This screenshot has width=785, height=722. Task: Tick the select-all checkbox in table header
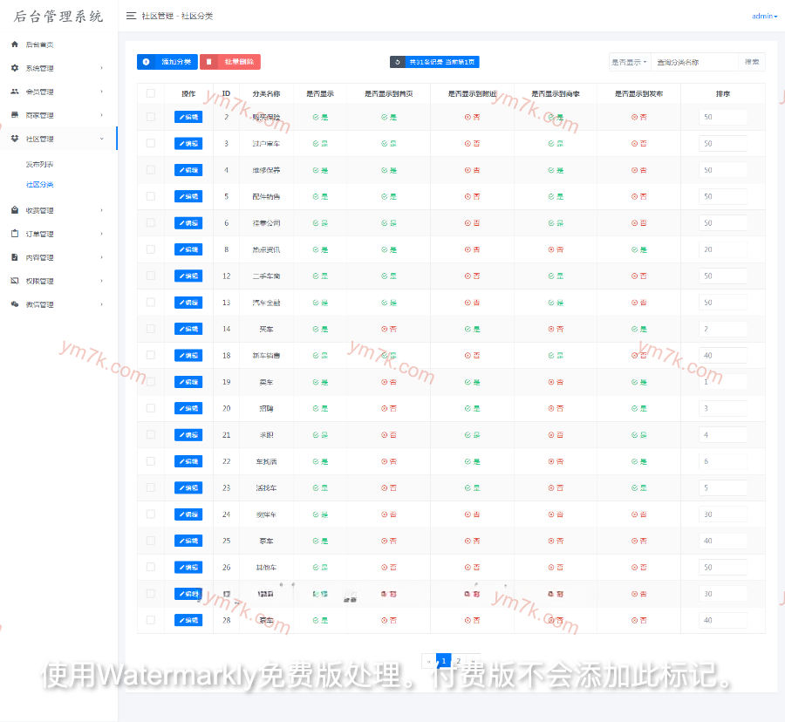151,93
